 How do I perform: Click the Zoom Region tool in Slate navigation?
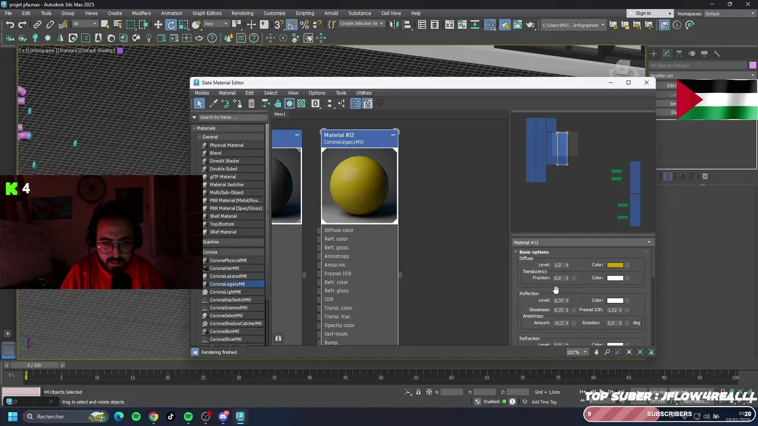point(618,352)
